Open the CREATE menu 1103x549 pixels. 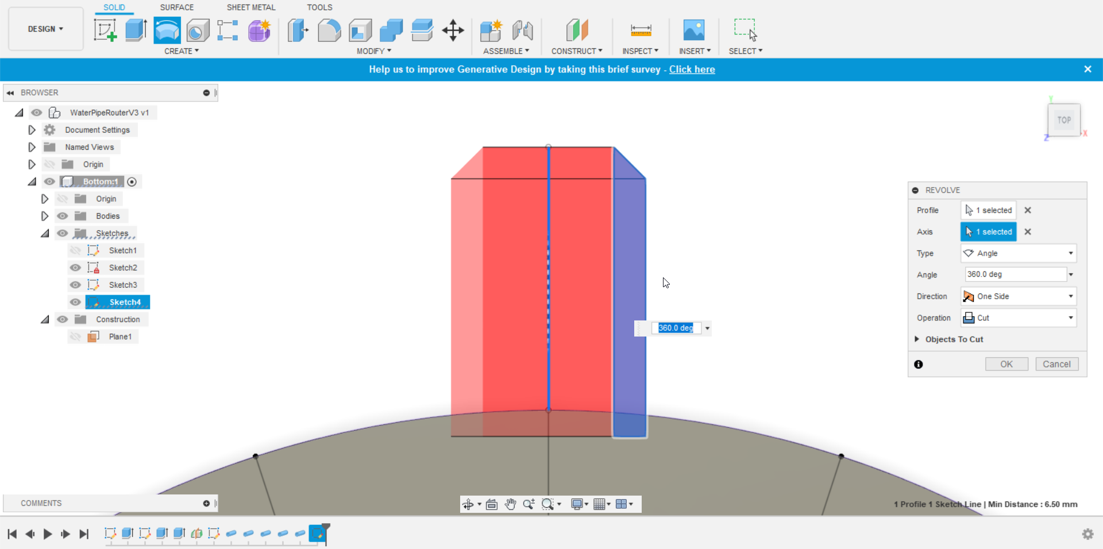click(x=182, y=51)
